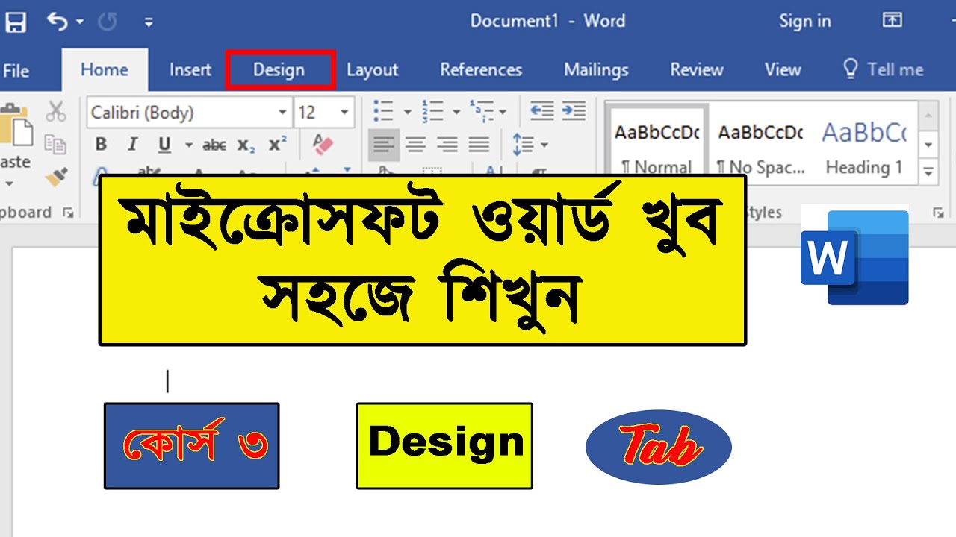Click the Cut scissors icon
This screenshot has height=537, width=956.
coord(56,112)
